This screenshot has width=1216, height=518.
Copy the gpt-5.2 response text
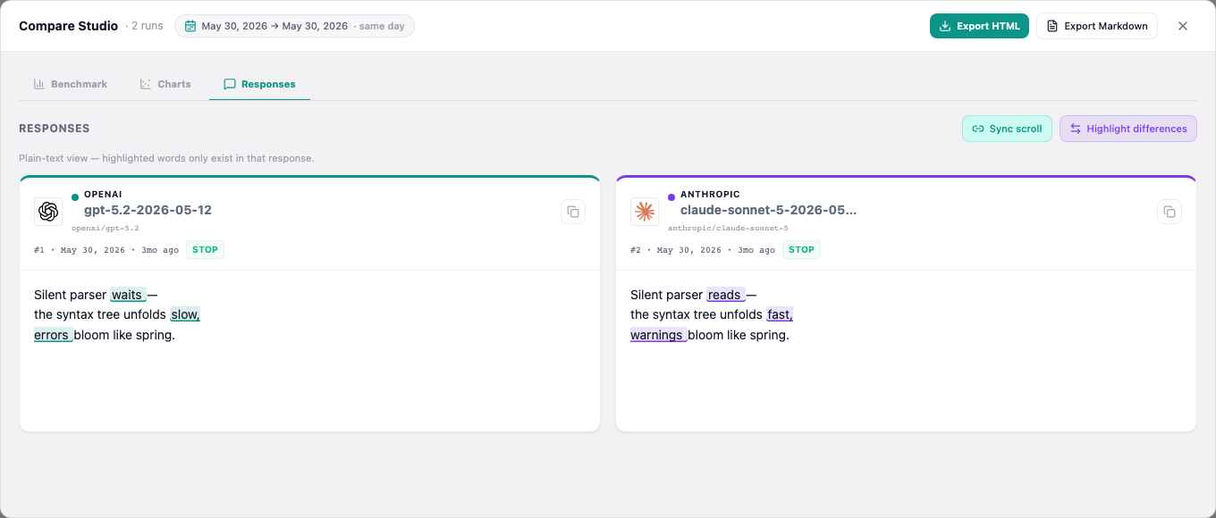pos(573,212)
